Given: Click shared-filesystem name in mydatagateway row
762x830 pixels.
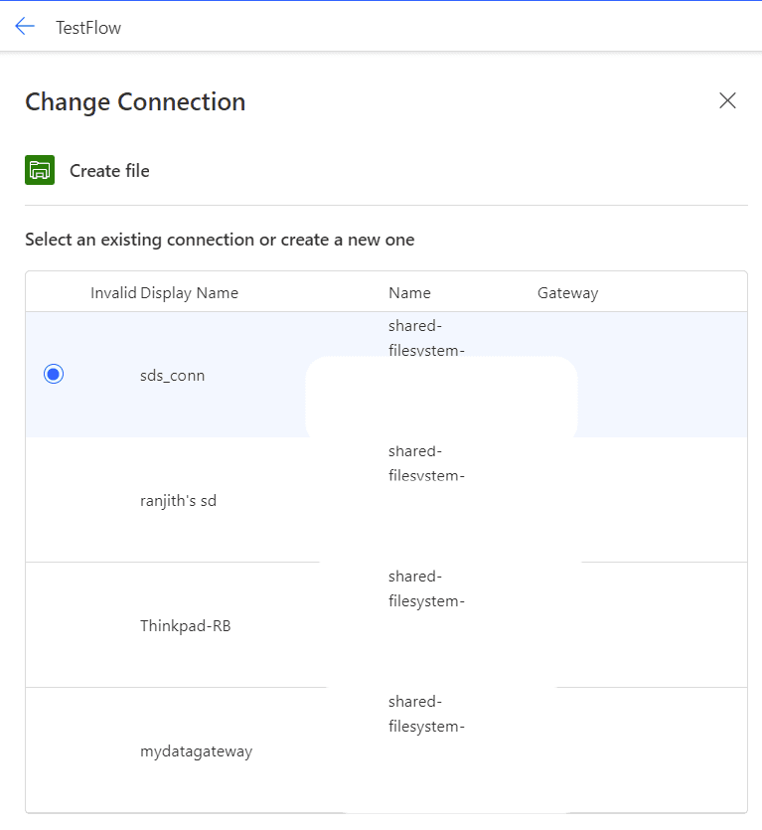Looking at the screenshot, I should [426, 714].
